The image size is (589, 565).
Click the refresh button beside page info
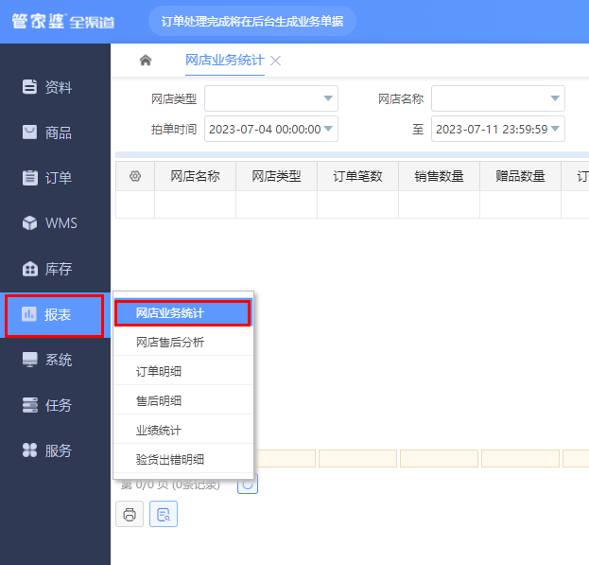(x=248, y=485)
